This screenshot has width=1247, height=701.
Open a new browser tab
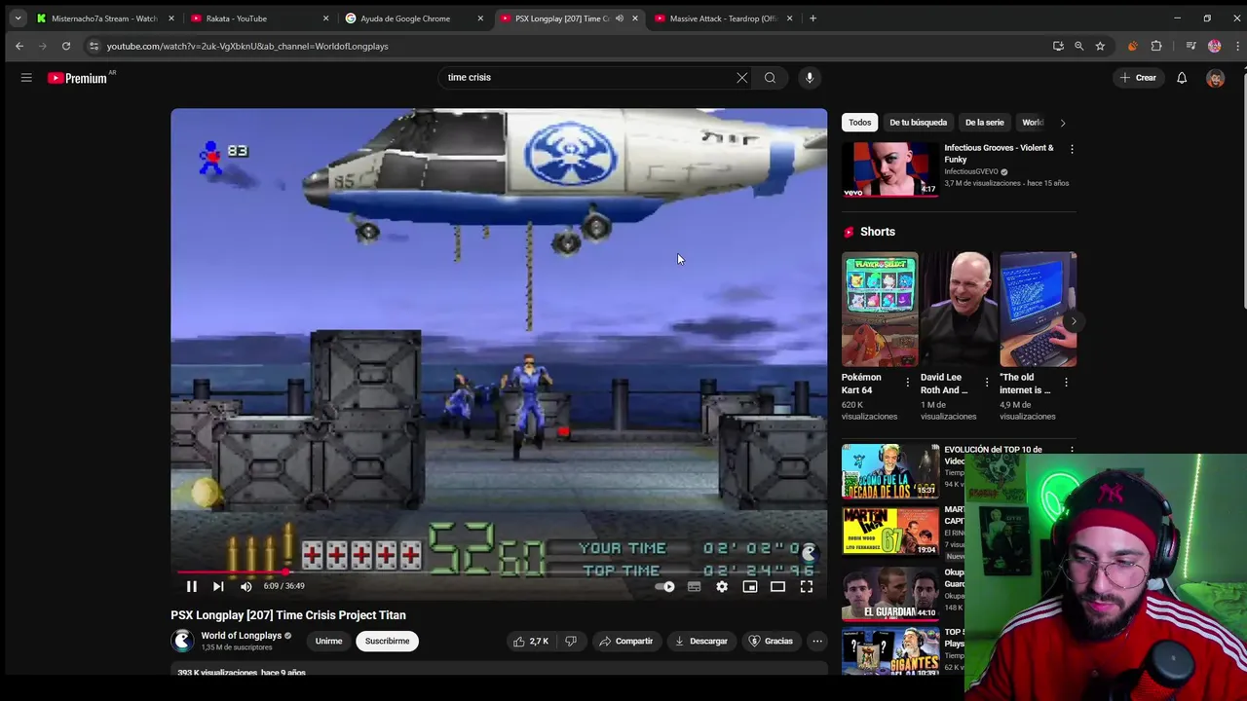coord(813,18)
